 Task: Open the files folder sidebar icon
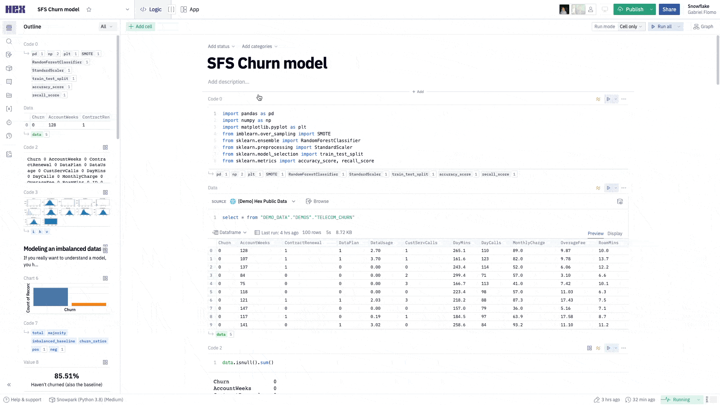(9, 95)
